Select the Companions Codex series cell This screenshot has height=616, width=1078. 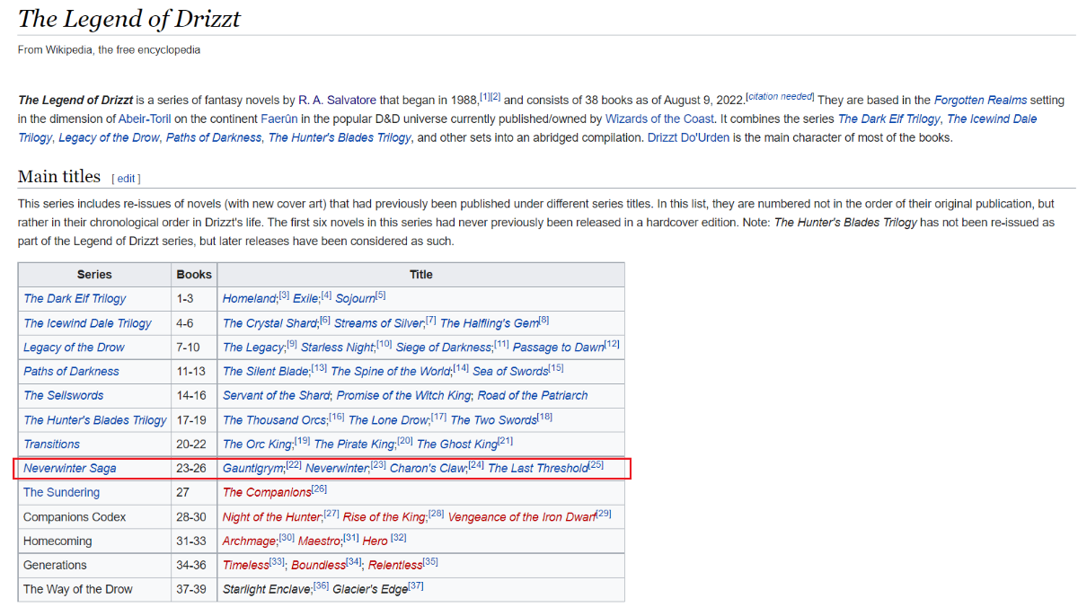point(94,516)
